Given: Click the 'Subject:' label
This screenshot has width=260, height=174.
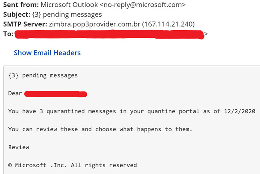Looking at the screenshot, I should (x=16, y=15).
